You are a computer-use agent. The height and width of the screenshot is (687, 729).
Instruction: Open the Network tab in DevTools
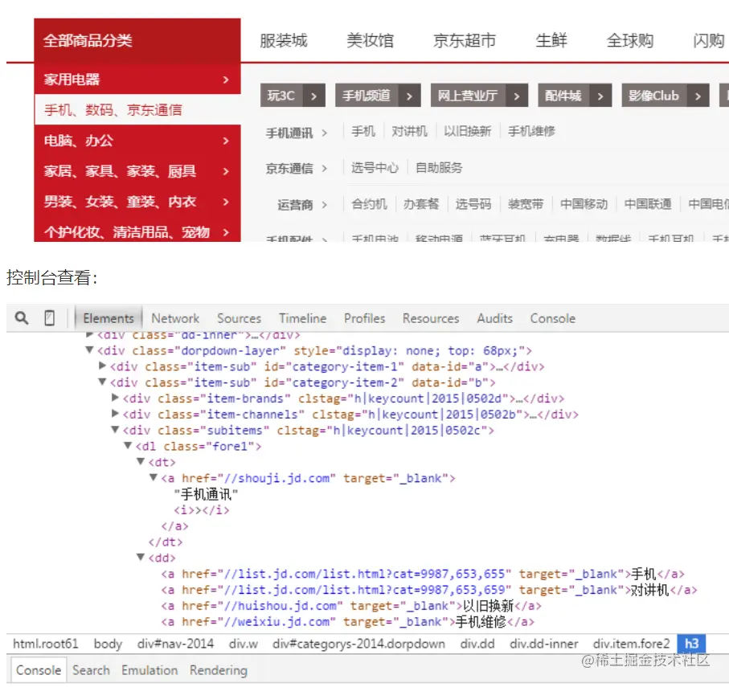click(x=175, y=318)
